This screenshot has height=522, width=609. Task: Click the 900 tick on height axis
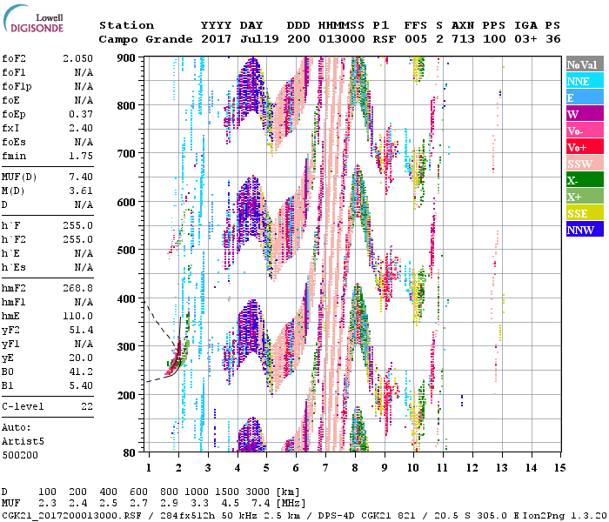point(127,58)
